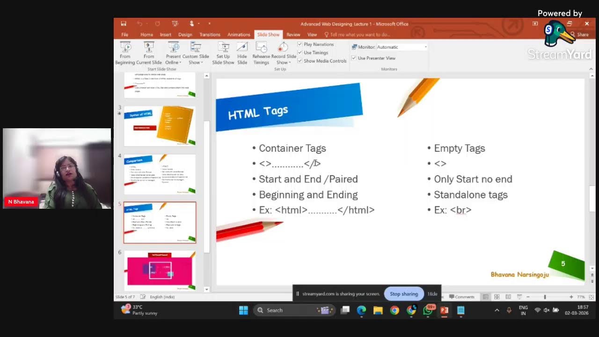The height and width of the screenshot is (337, 599).
Task: Open Task View on the taskbar
Action: tap(345, 310)
